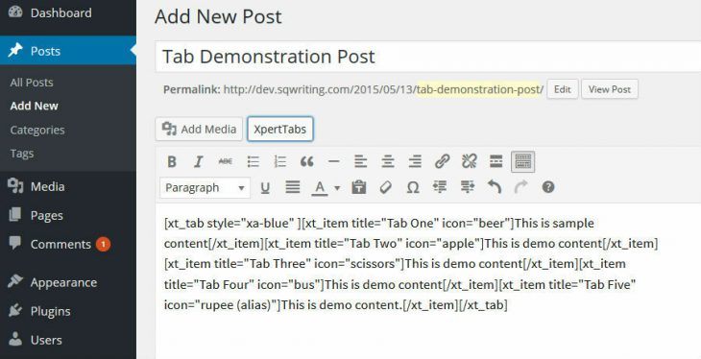Increase the text indent
The height and width of the screenshot is (359, 701).
468,187
